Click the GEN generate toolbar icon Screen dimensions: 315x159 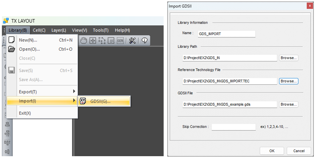pos(120,40)
